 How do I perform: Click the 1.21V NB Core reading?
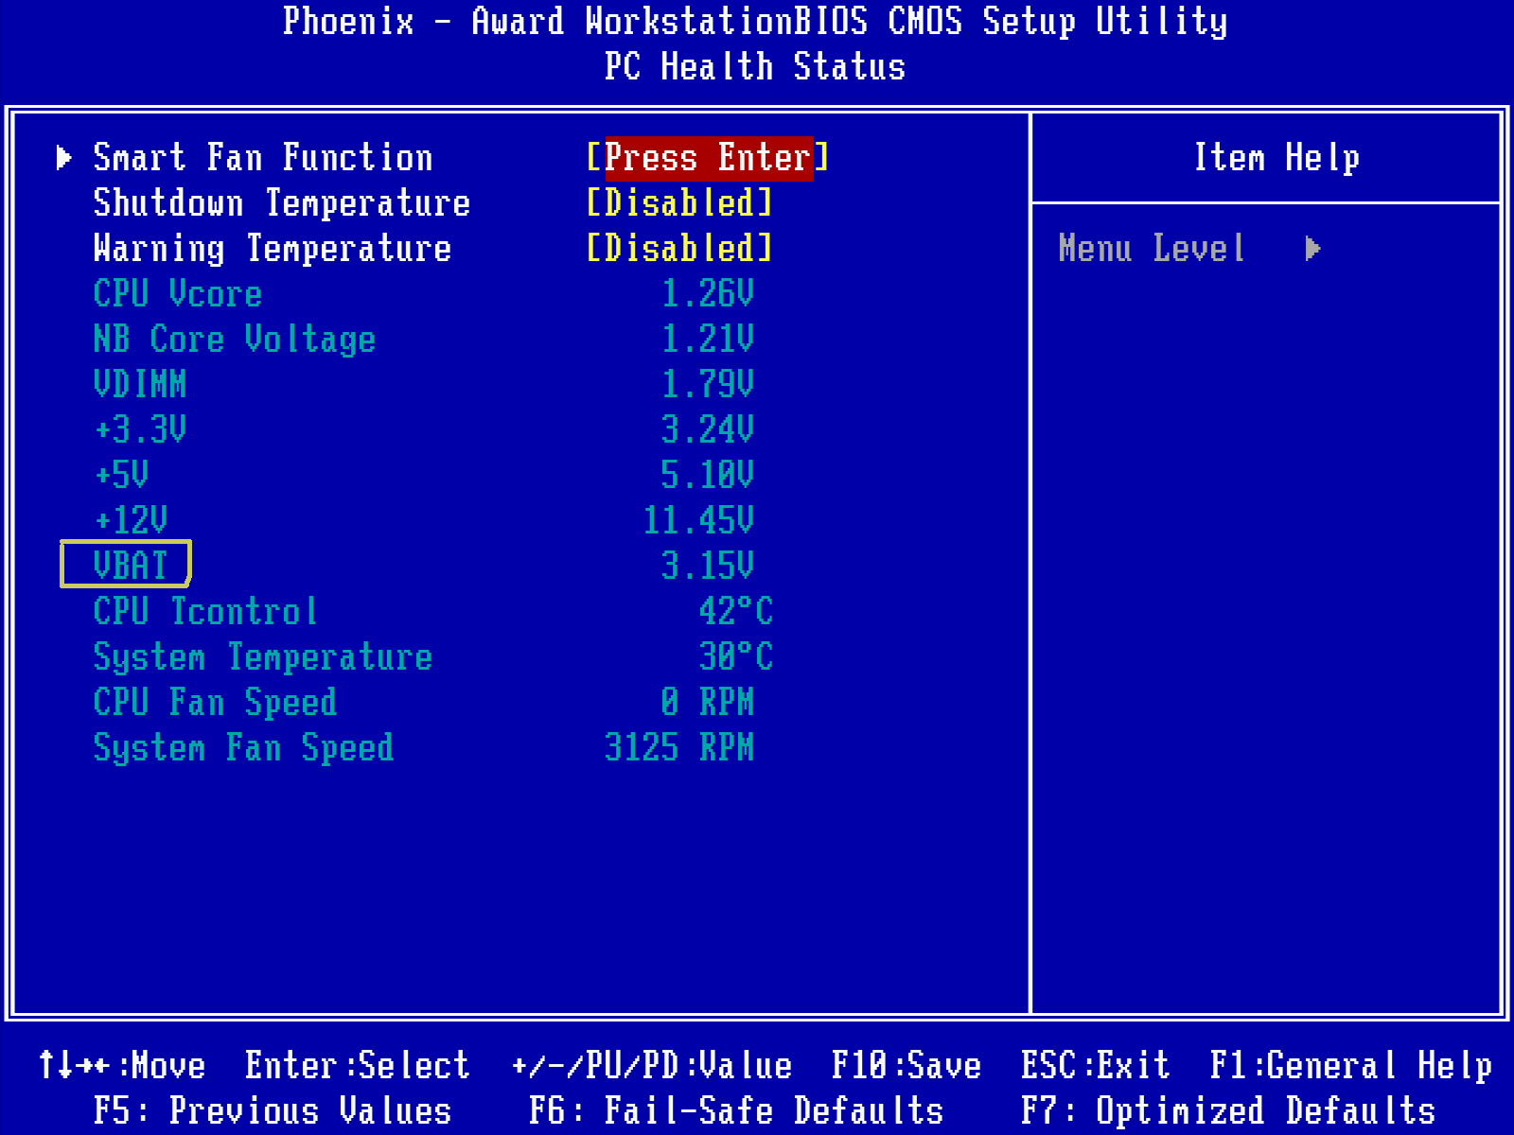(708, 339)
